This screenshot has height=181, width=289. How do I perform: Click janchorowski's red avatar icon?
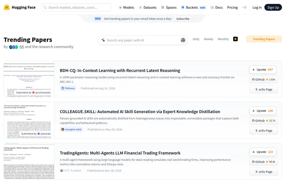pyautogui.click(x=33, y=93)
